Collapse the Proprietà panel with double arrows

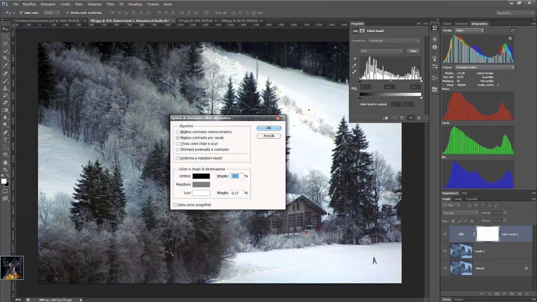tap(419, 24)
